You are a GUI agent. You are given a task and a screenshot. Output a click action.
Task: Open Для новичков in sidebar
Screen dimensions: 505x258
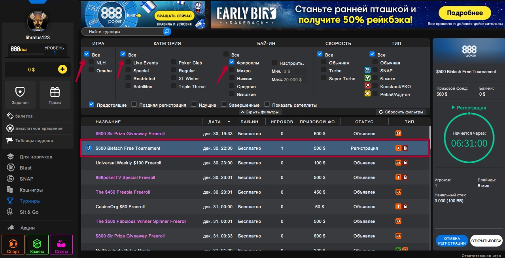[x=36, y=157]
